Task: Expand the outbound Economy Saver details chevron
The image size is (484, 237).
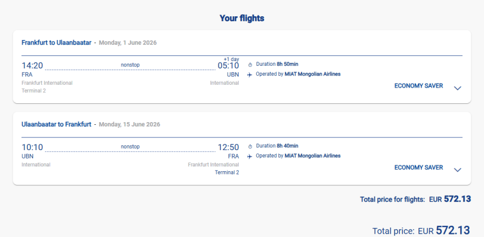Action: 457,88
